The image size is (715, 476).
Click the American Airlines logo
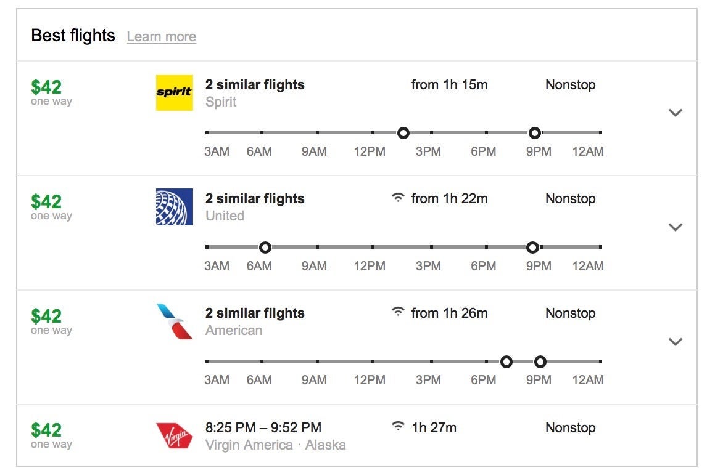(x=174, y=321)
